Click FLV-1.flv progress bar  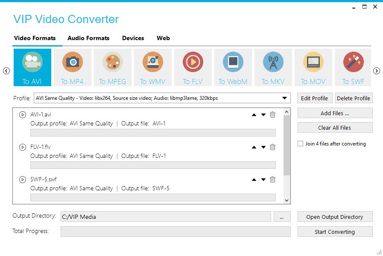pos(153,165)
